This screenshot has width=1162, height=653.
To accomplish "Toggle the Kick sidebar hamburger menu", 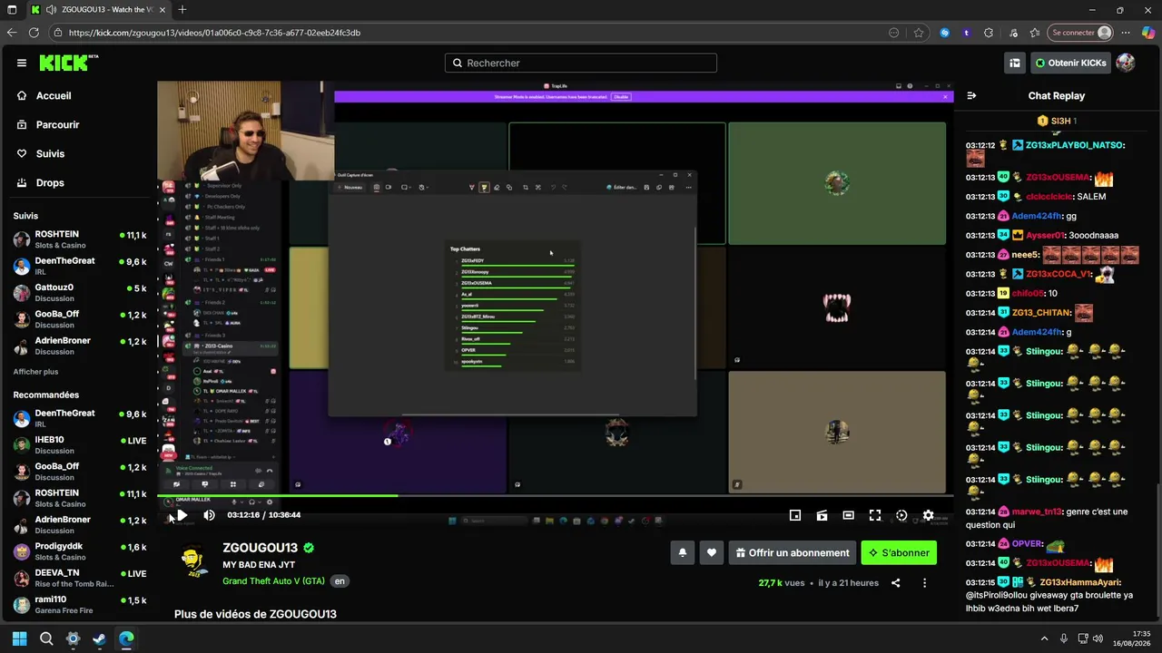I will 22,63.
